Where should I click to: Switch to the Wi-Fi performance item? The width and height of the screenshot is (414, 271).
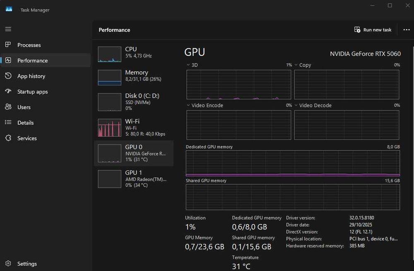pyautogui.click(x=134, y=127)
